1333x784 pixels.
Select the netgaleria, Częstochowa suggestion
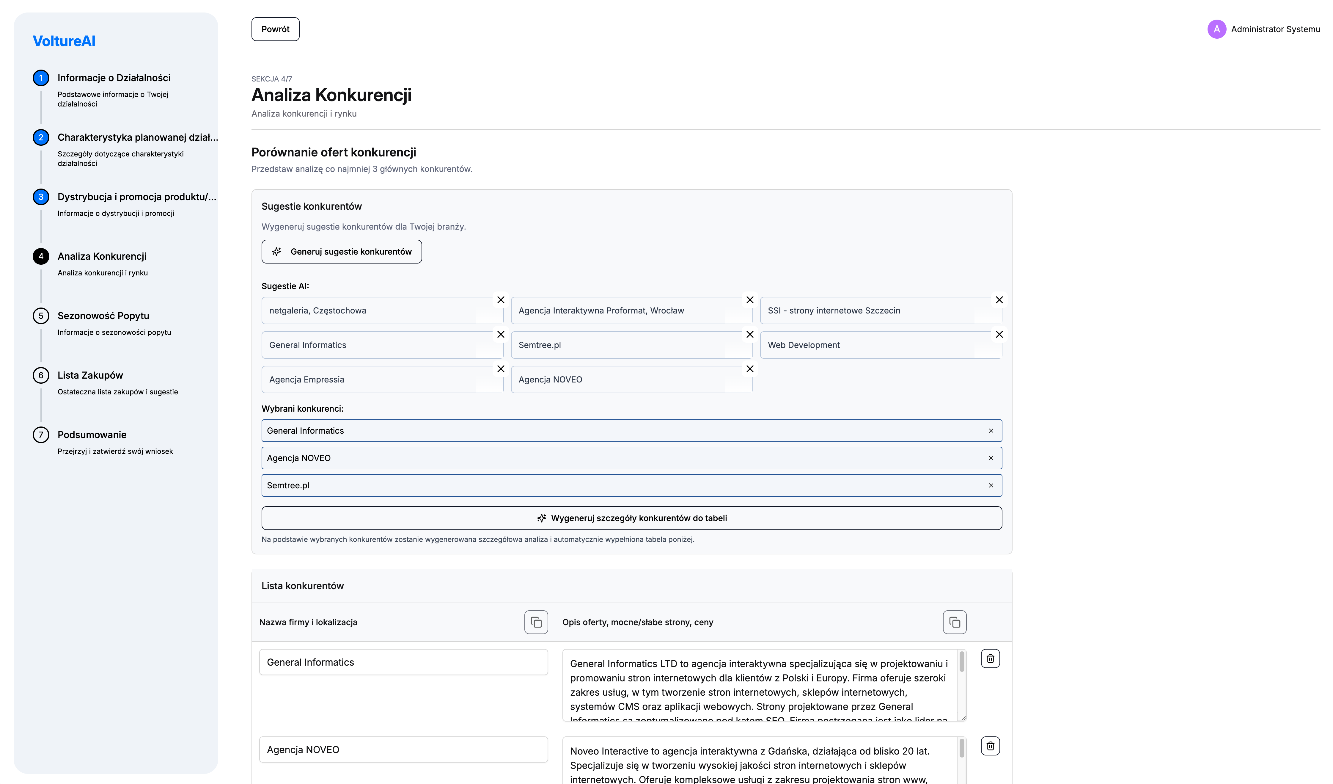pyautogui.click(x=382, y=310)
